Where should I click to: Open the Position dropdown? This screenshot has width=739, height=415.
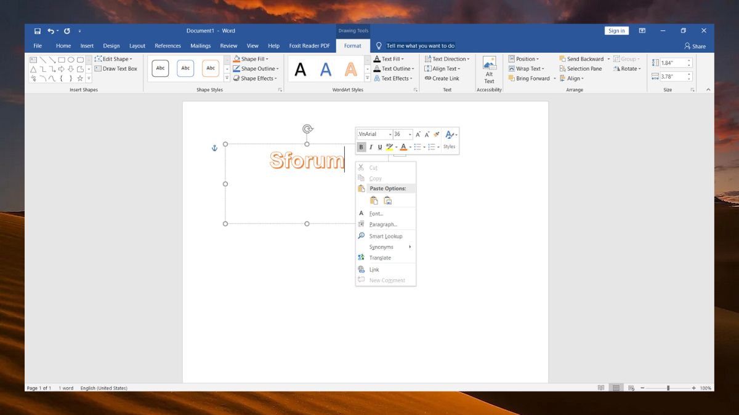click(524, 59)
